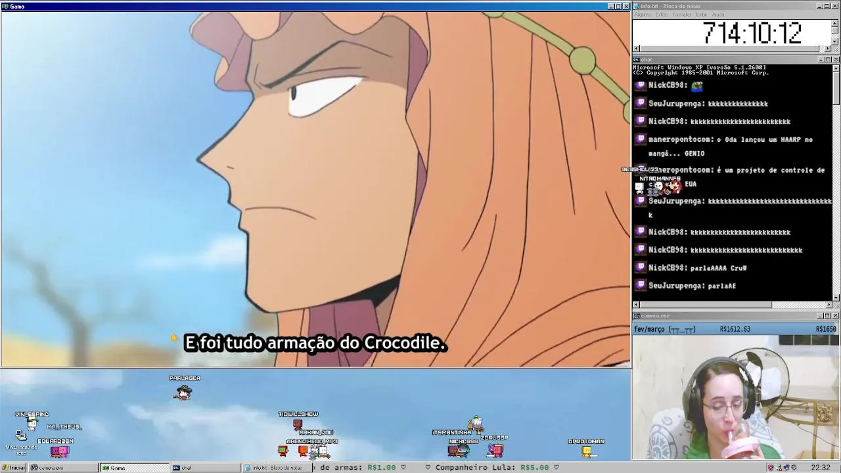Switch to chat in the taskbar
Image resolution: width=841 pixels, height=473 pixels.
coord(204,468)
